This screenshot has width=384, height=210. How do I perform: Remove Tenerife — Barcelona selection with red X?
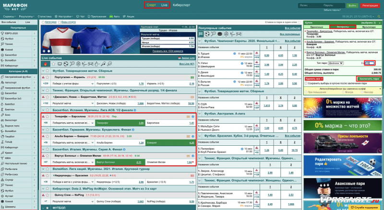305,31
